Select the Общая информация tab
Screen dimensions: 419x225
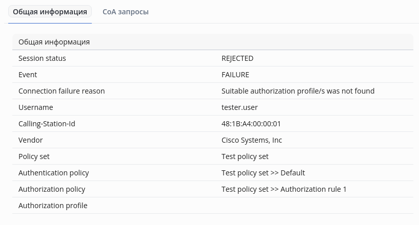pyautogui.click(x=50, y=11)
